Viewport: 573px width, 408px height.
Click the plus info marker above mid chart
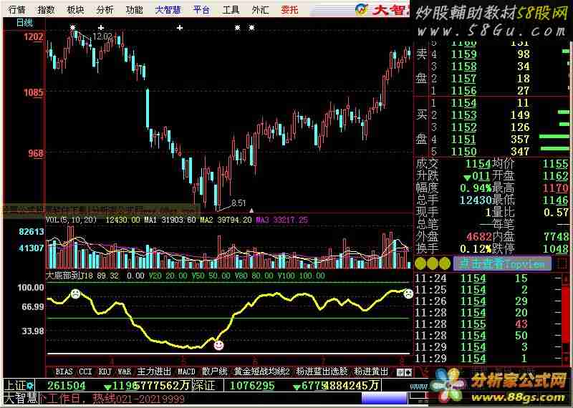[180, 27]
